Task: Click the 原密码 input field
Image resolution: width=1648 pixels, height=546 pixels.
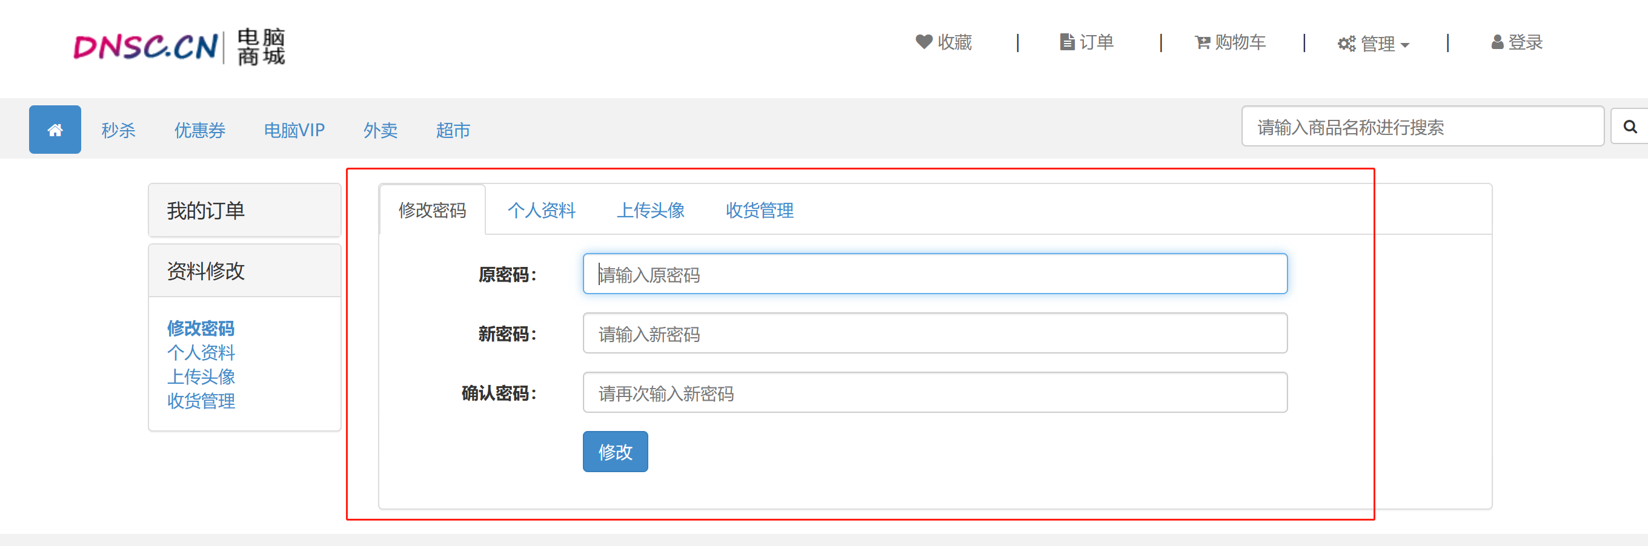Action: pyautogui.click(x=935, y=274)
